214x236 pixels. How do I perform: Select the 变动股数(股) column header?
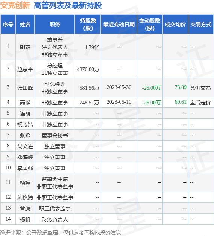[x=150, y=25]
